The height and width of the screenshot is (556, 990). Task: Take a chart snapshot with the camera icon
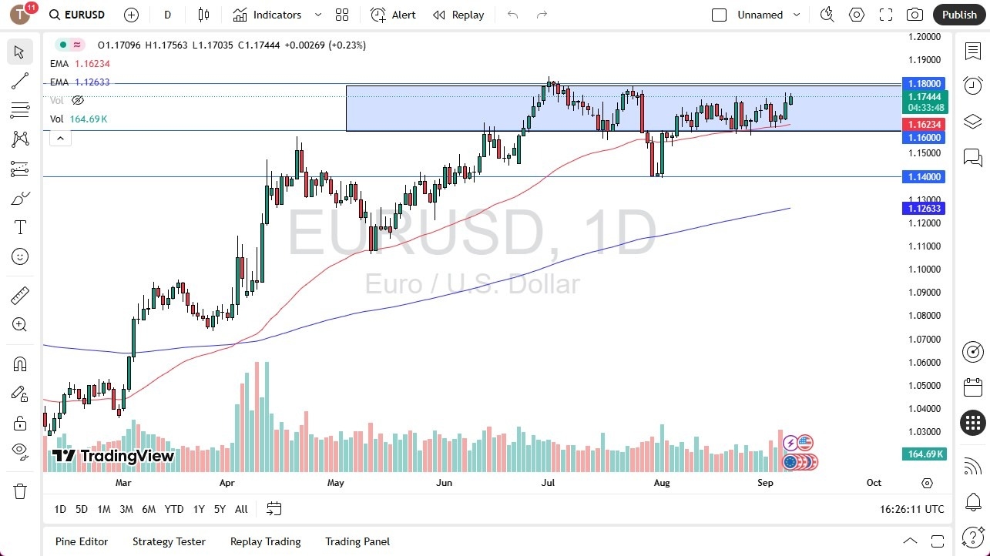(x=914, y=14)
